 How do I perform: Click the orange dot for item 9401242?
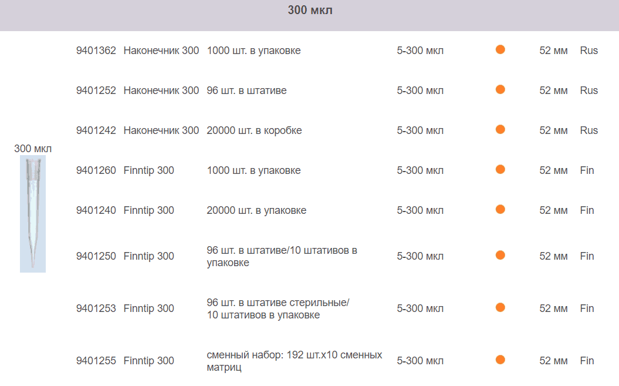[500, 130]
